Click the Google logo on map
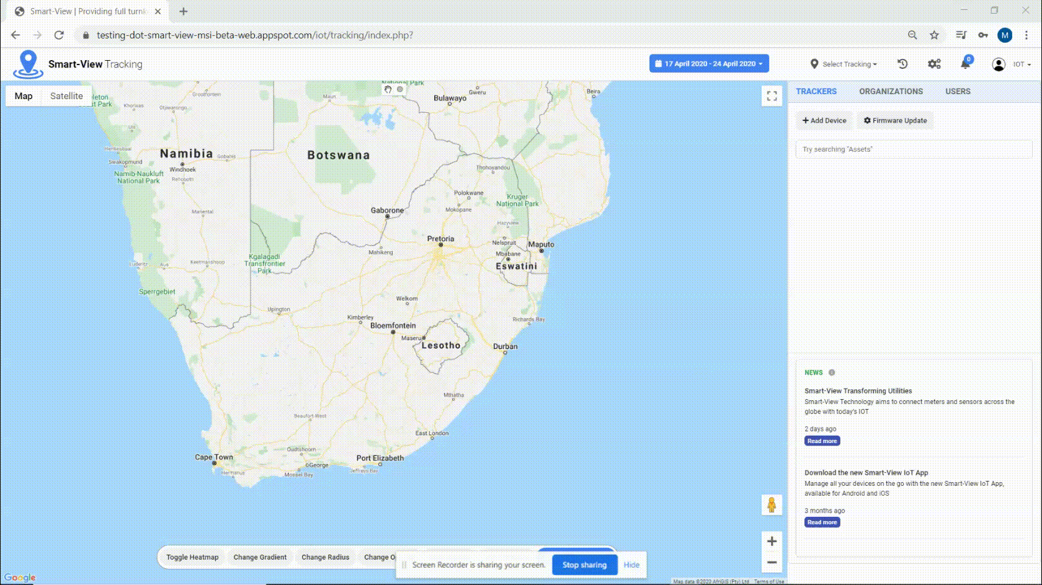1042x585 pixels. [20, 578]
